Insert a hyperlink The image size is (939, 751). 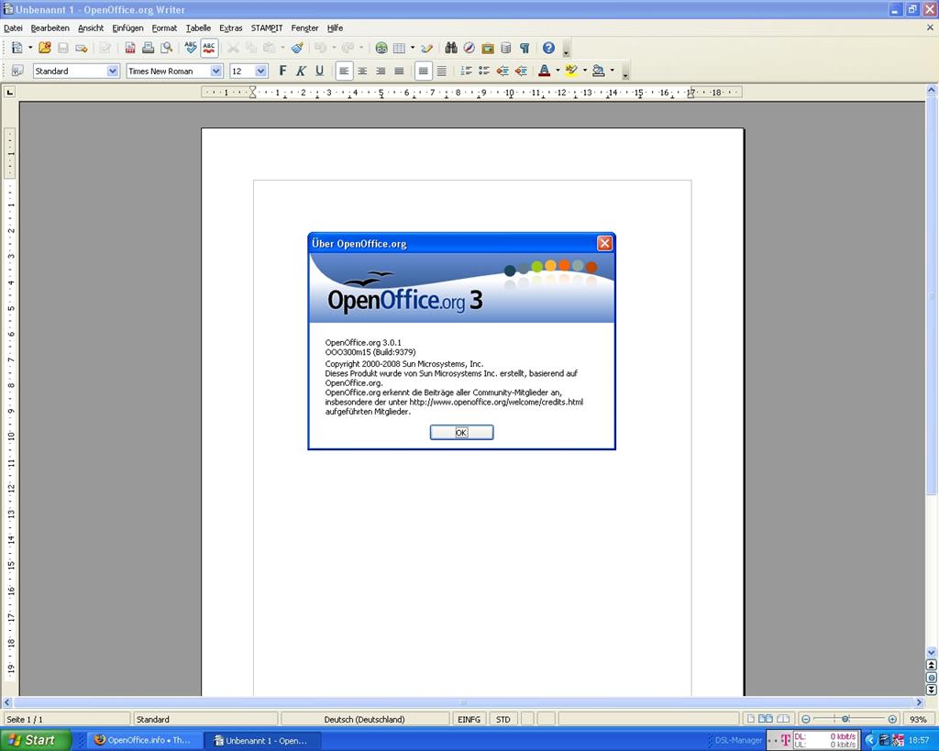click(381, 48)
